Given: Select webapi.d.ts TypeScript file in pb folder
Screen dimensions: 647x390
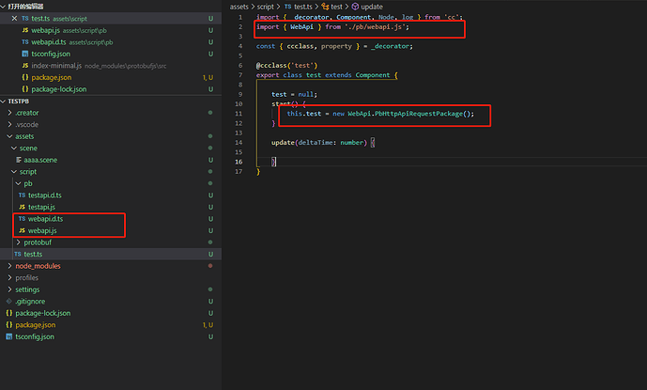Looking at the screenshot, I should click(x=45, y=219).
